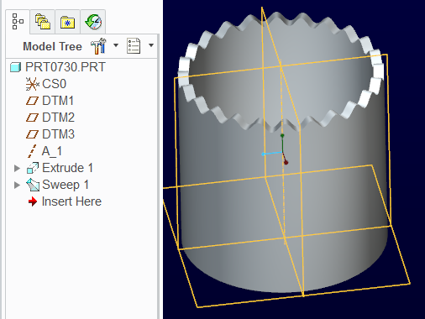Click the tree display list icon
Image resolution: width=425 pixels, height=319 pixels.
134,46
